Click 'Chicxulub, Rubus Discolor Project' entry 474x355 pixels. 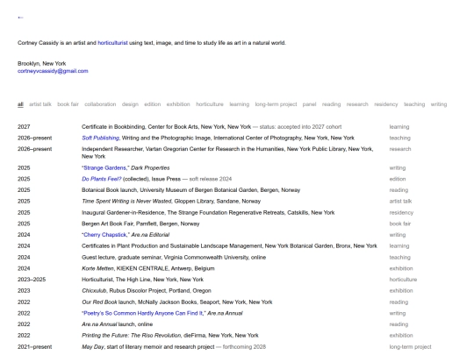click(147, 291)
